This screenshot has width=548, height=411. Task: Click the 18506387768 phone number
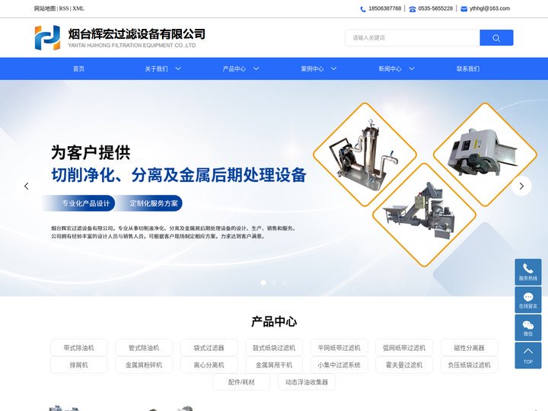[x=385, y=8]
